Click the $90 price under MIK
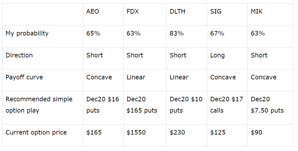The image size is (298, 151). (256, 133)
